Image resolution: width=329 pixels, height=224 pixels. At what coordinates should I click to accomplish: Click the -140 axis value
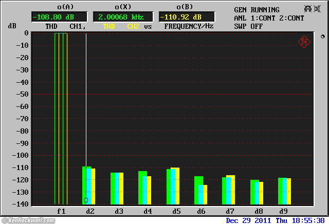pyautogui.click(x=21, y=204)
